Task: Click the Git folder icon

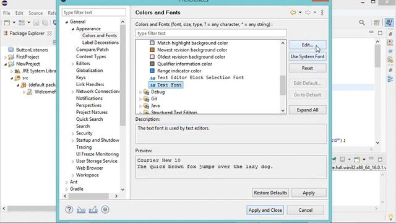Action: (x=146, y=98)
